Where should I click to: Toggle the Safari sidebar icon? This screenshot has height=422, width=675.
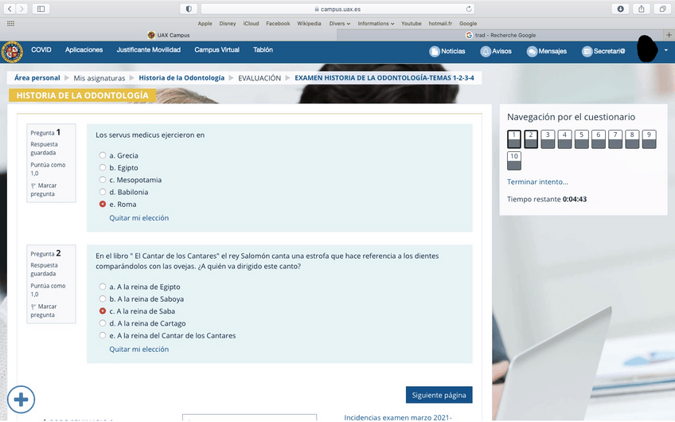click(41, 9)
